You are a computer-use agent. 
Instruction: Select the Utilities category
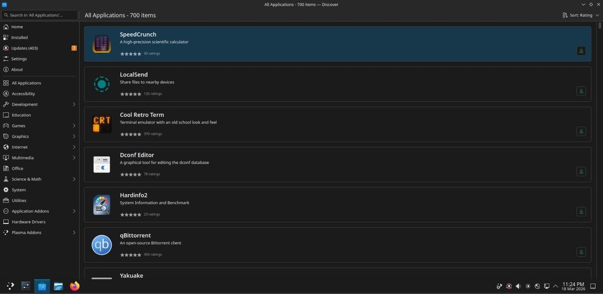pyautogui.click(x=40, y=201)
